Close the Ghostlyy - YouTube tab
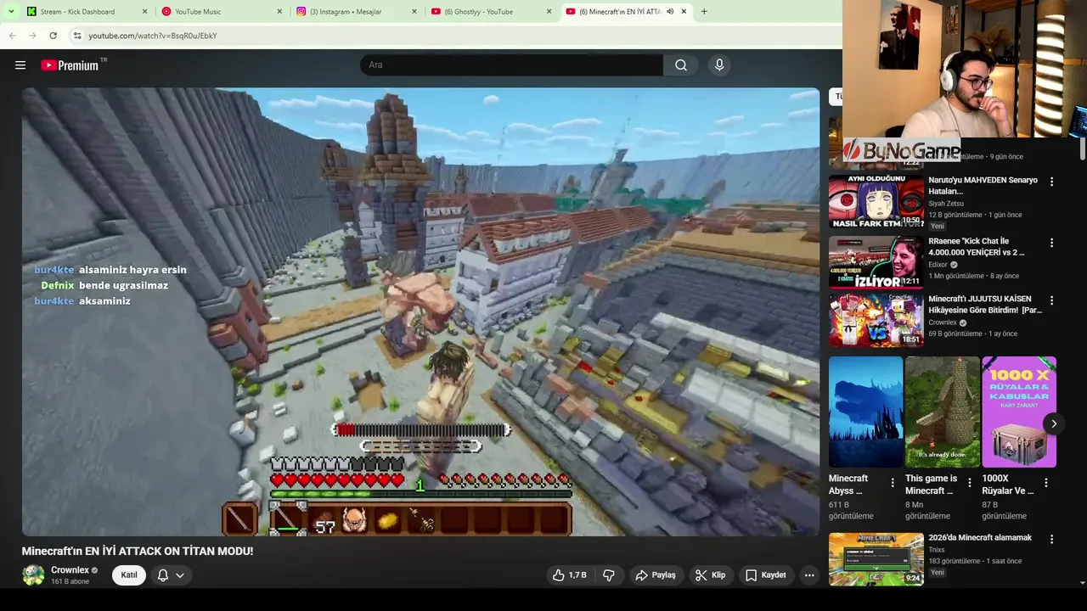 (549, 12)
